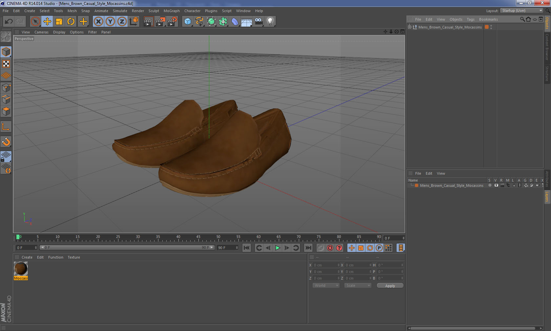
Task: Open Render Settings clapperboard with gear
Action: 172,22
